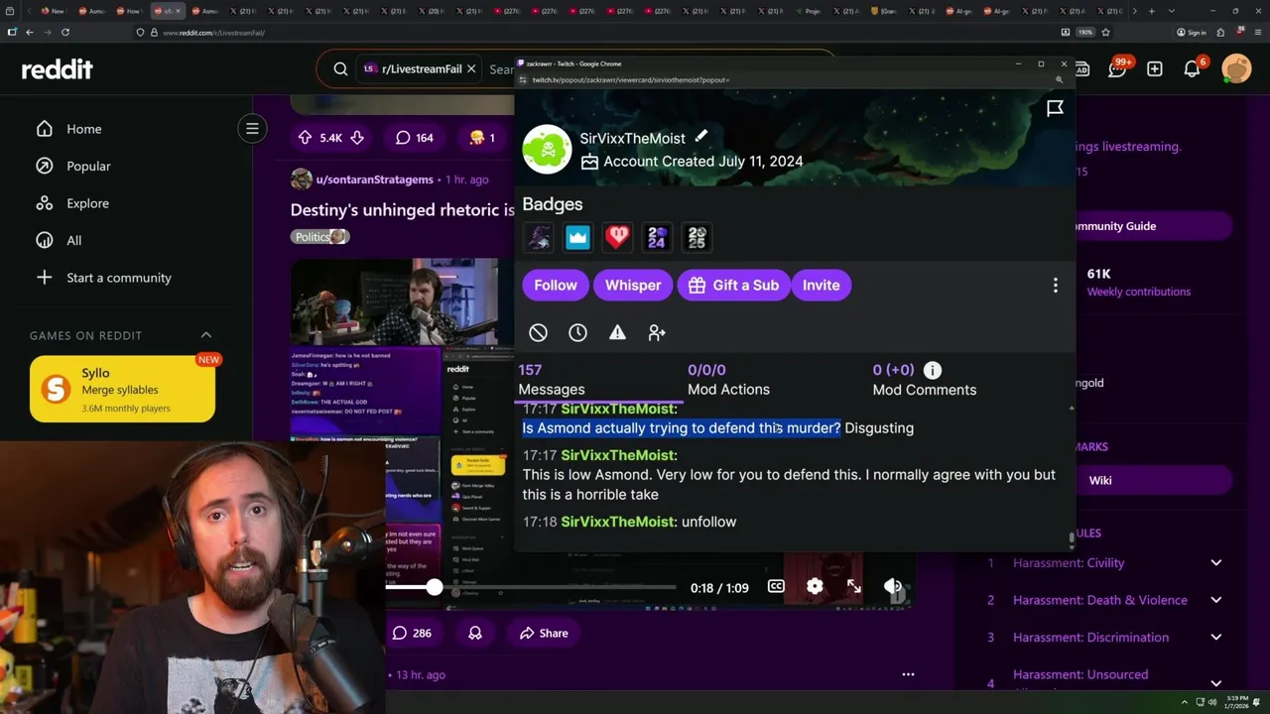Open the video settings gear
This screenshot has height=714, width=1270.
click(x=815, y=587)
